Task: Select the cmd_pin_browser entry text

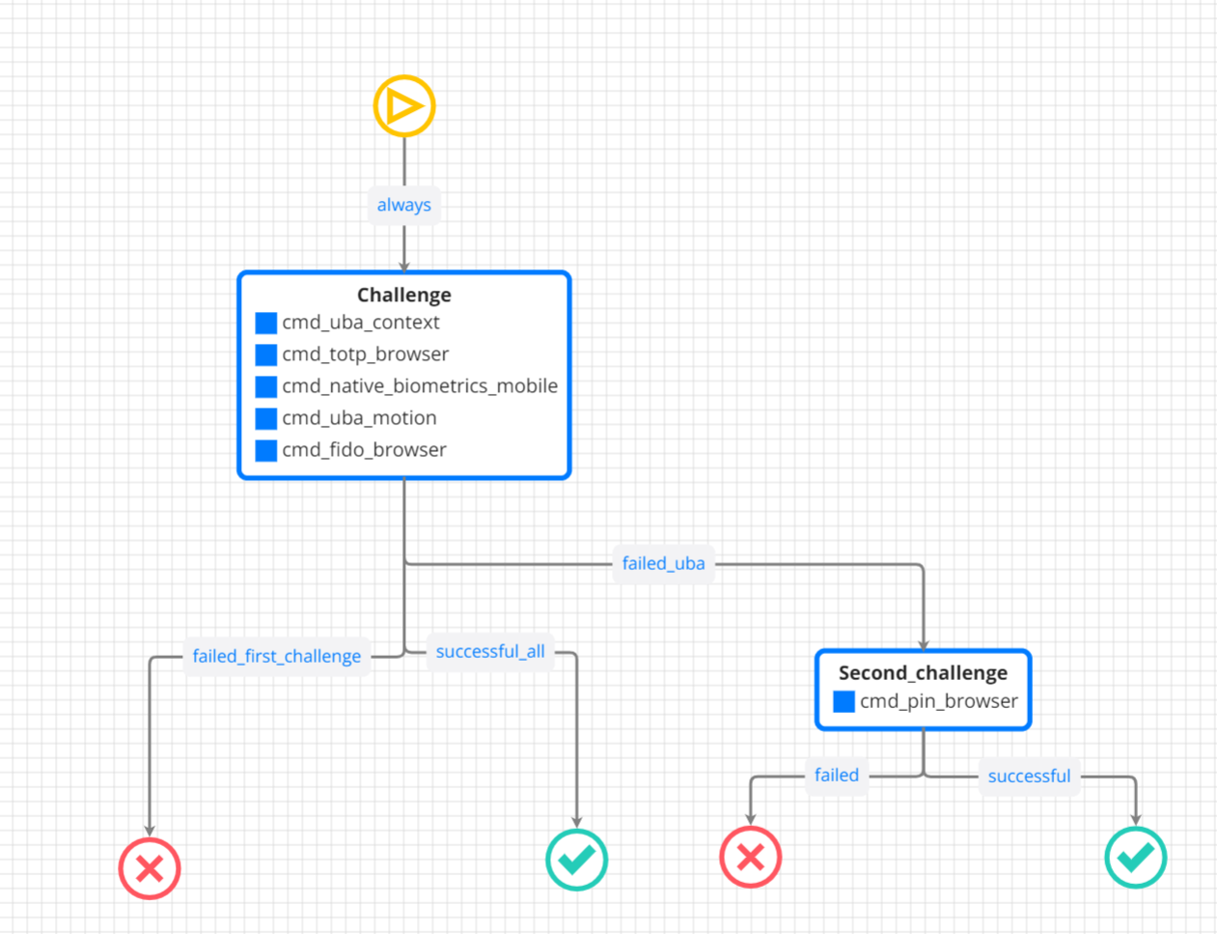Action: (938, 701)
